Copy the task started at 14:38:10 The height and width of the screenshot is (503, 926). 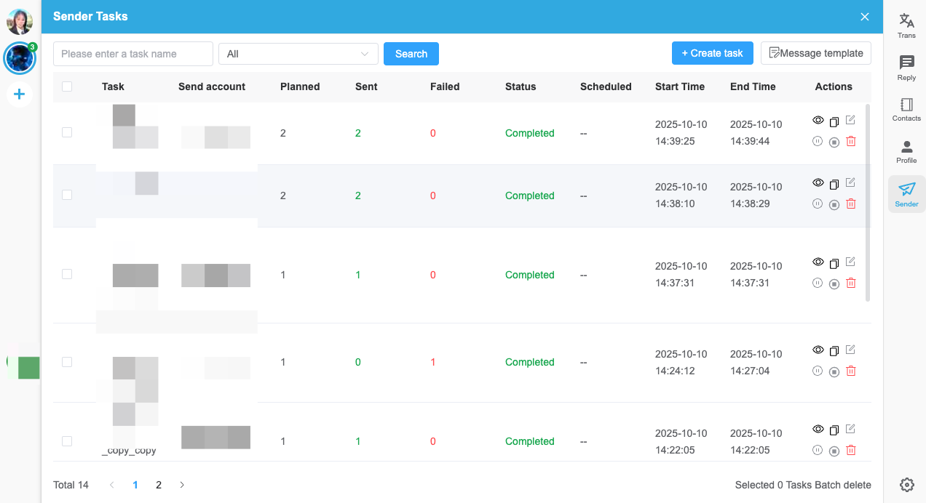pos(834,184)
